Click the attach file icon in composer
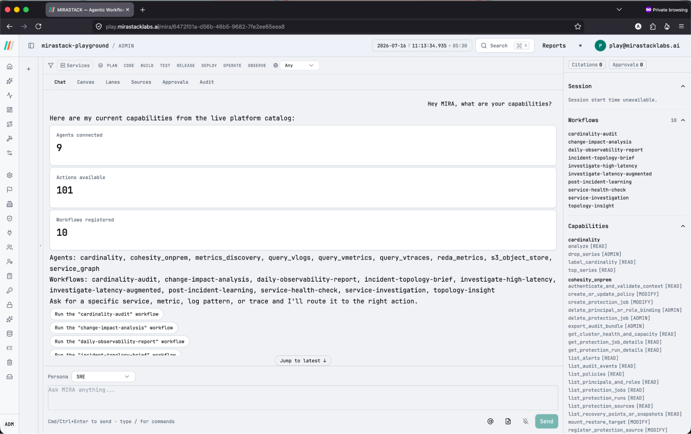 (x=508, y=421)
